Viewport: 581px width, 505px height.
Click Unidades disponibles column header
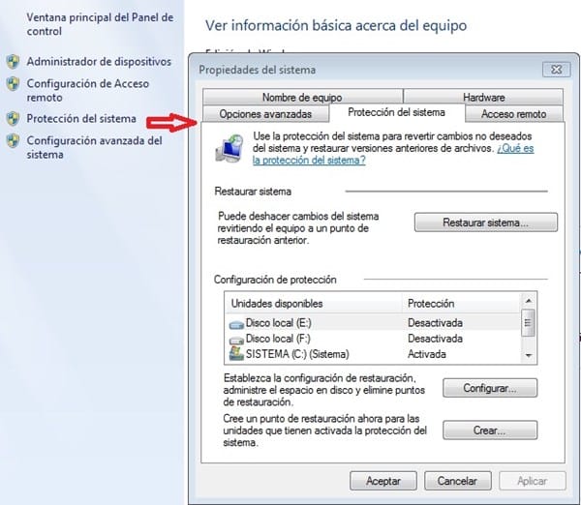coord(314,303)
